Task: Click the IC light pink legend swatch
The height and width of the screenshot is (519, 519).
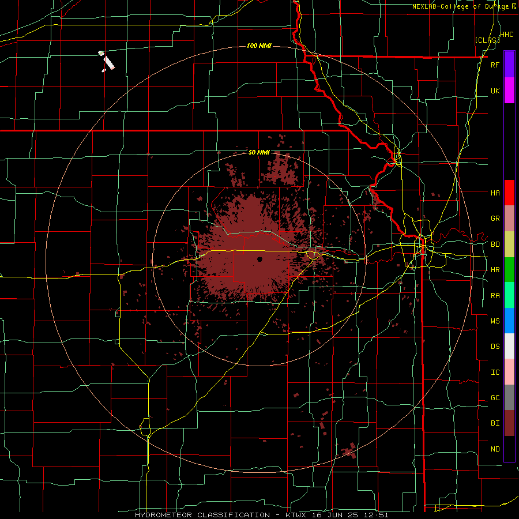Action: (509, 372)
